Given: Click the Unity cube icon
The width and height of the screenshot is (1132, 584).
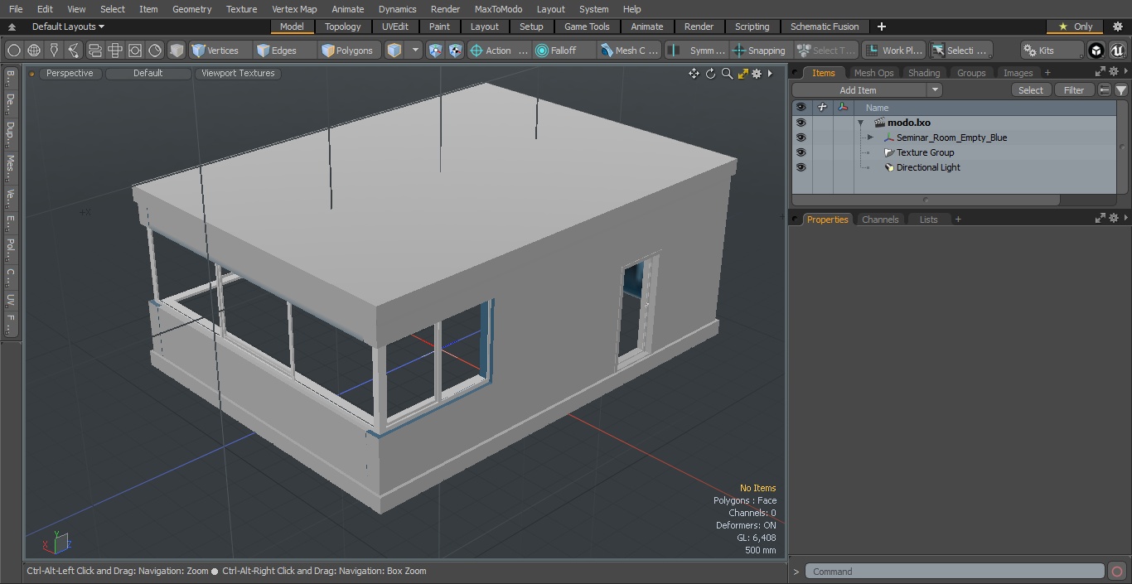Looking at the screenshot, I should (x=1096, y=51).
